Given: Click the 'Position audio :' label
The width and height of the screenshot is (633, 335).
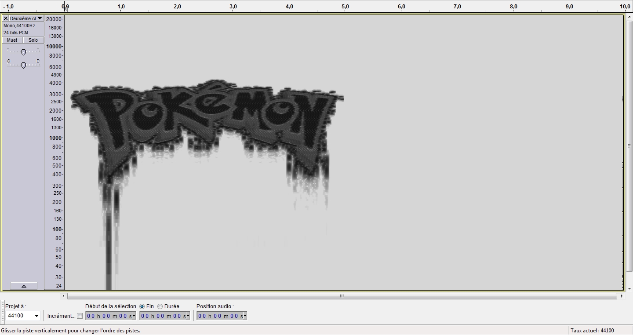Looking at the screenshot, I should [x=215, y=306].
